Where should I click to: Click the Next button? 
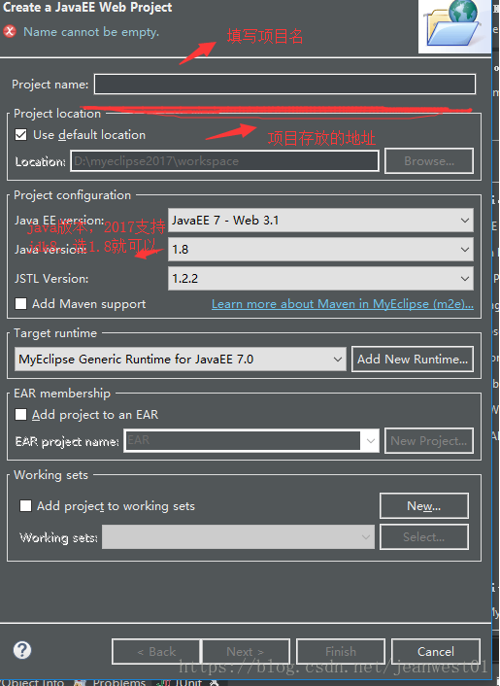[246, 651]
